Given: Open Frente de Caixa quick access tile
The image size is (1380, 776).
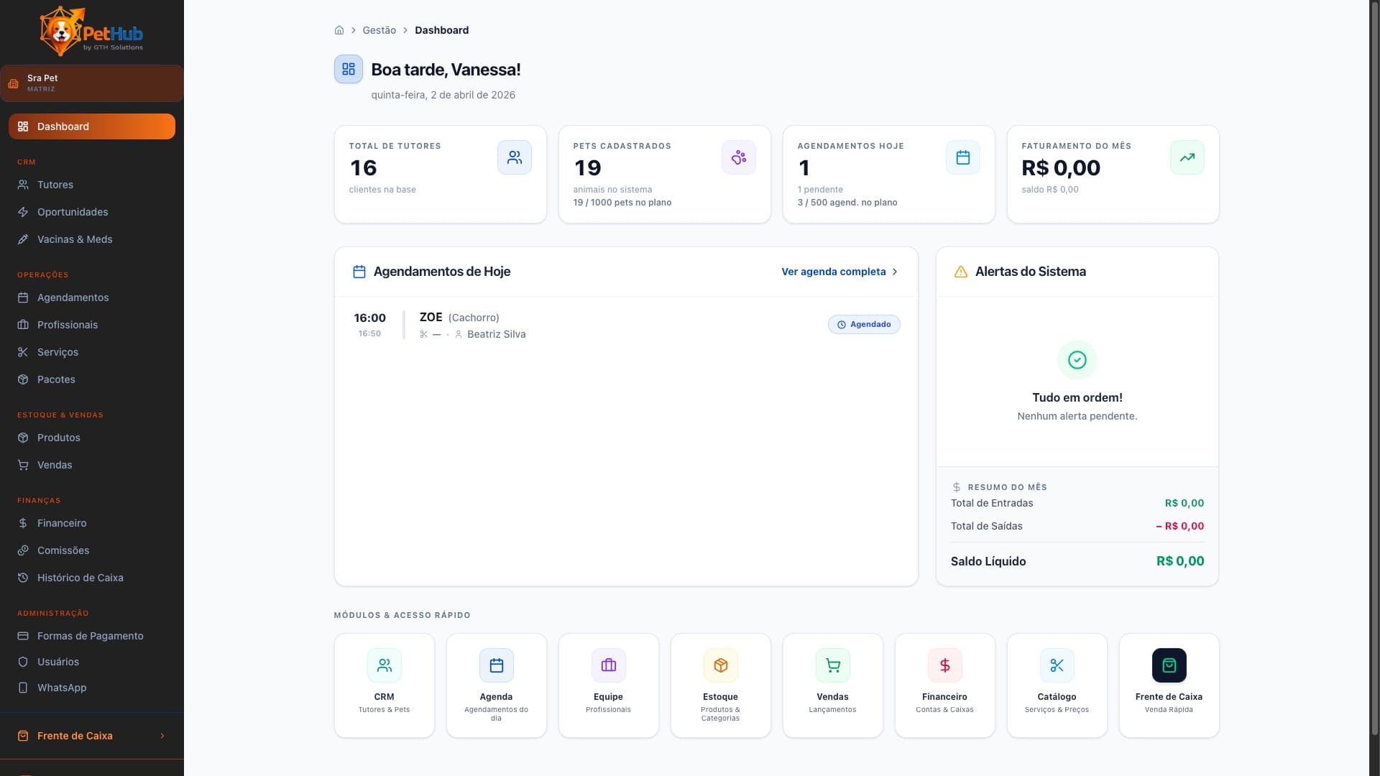Looking at the screenshot, I should click(1169, 684).
